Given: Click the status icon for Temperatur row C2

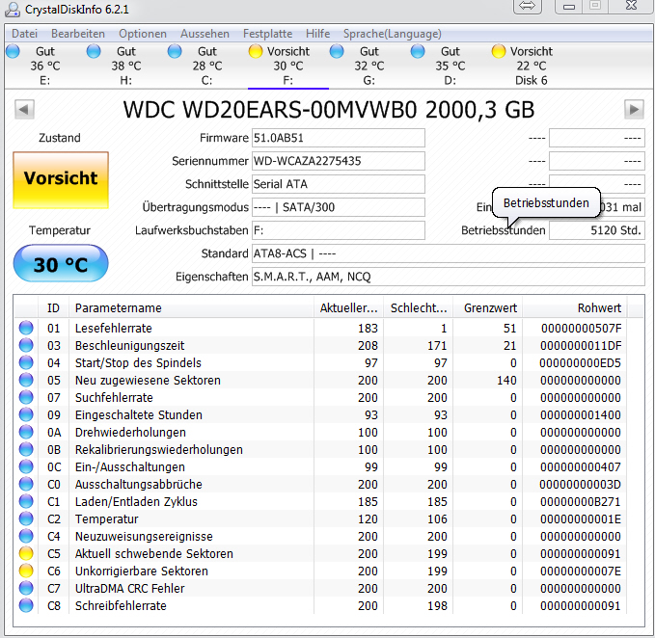Looking at the screenshot, I should tap(26, 518).
